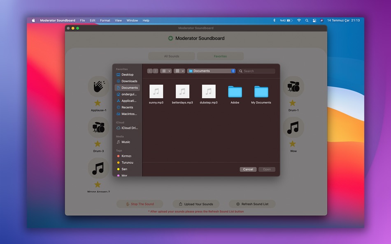Click the Open button in file dialog

point(267,169)
